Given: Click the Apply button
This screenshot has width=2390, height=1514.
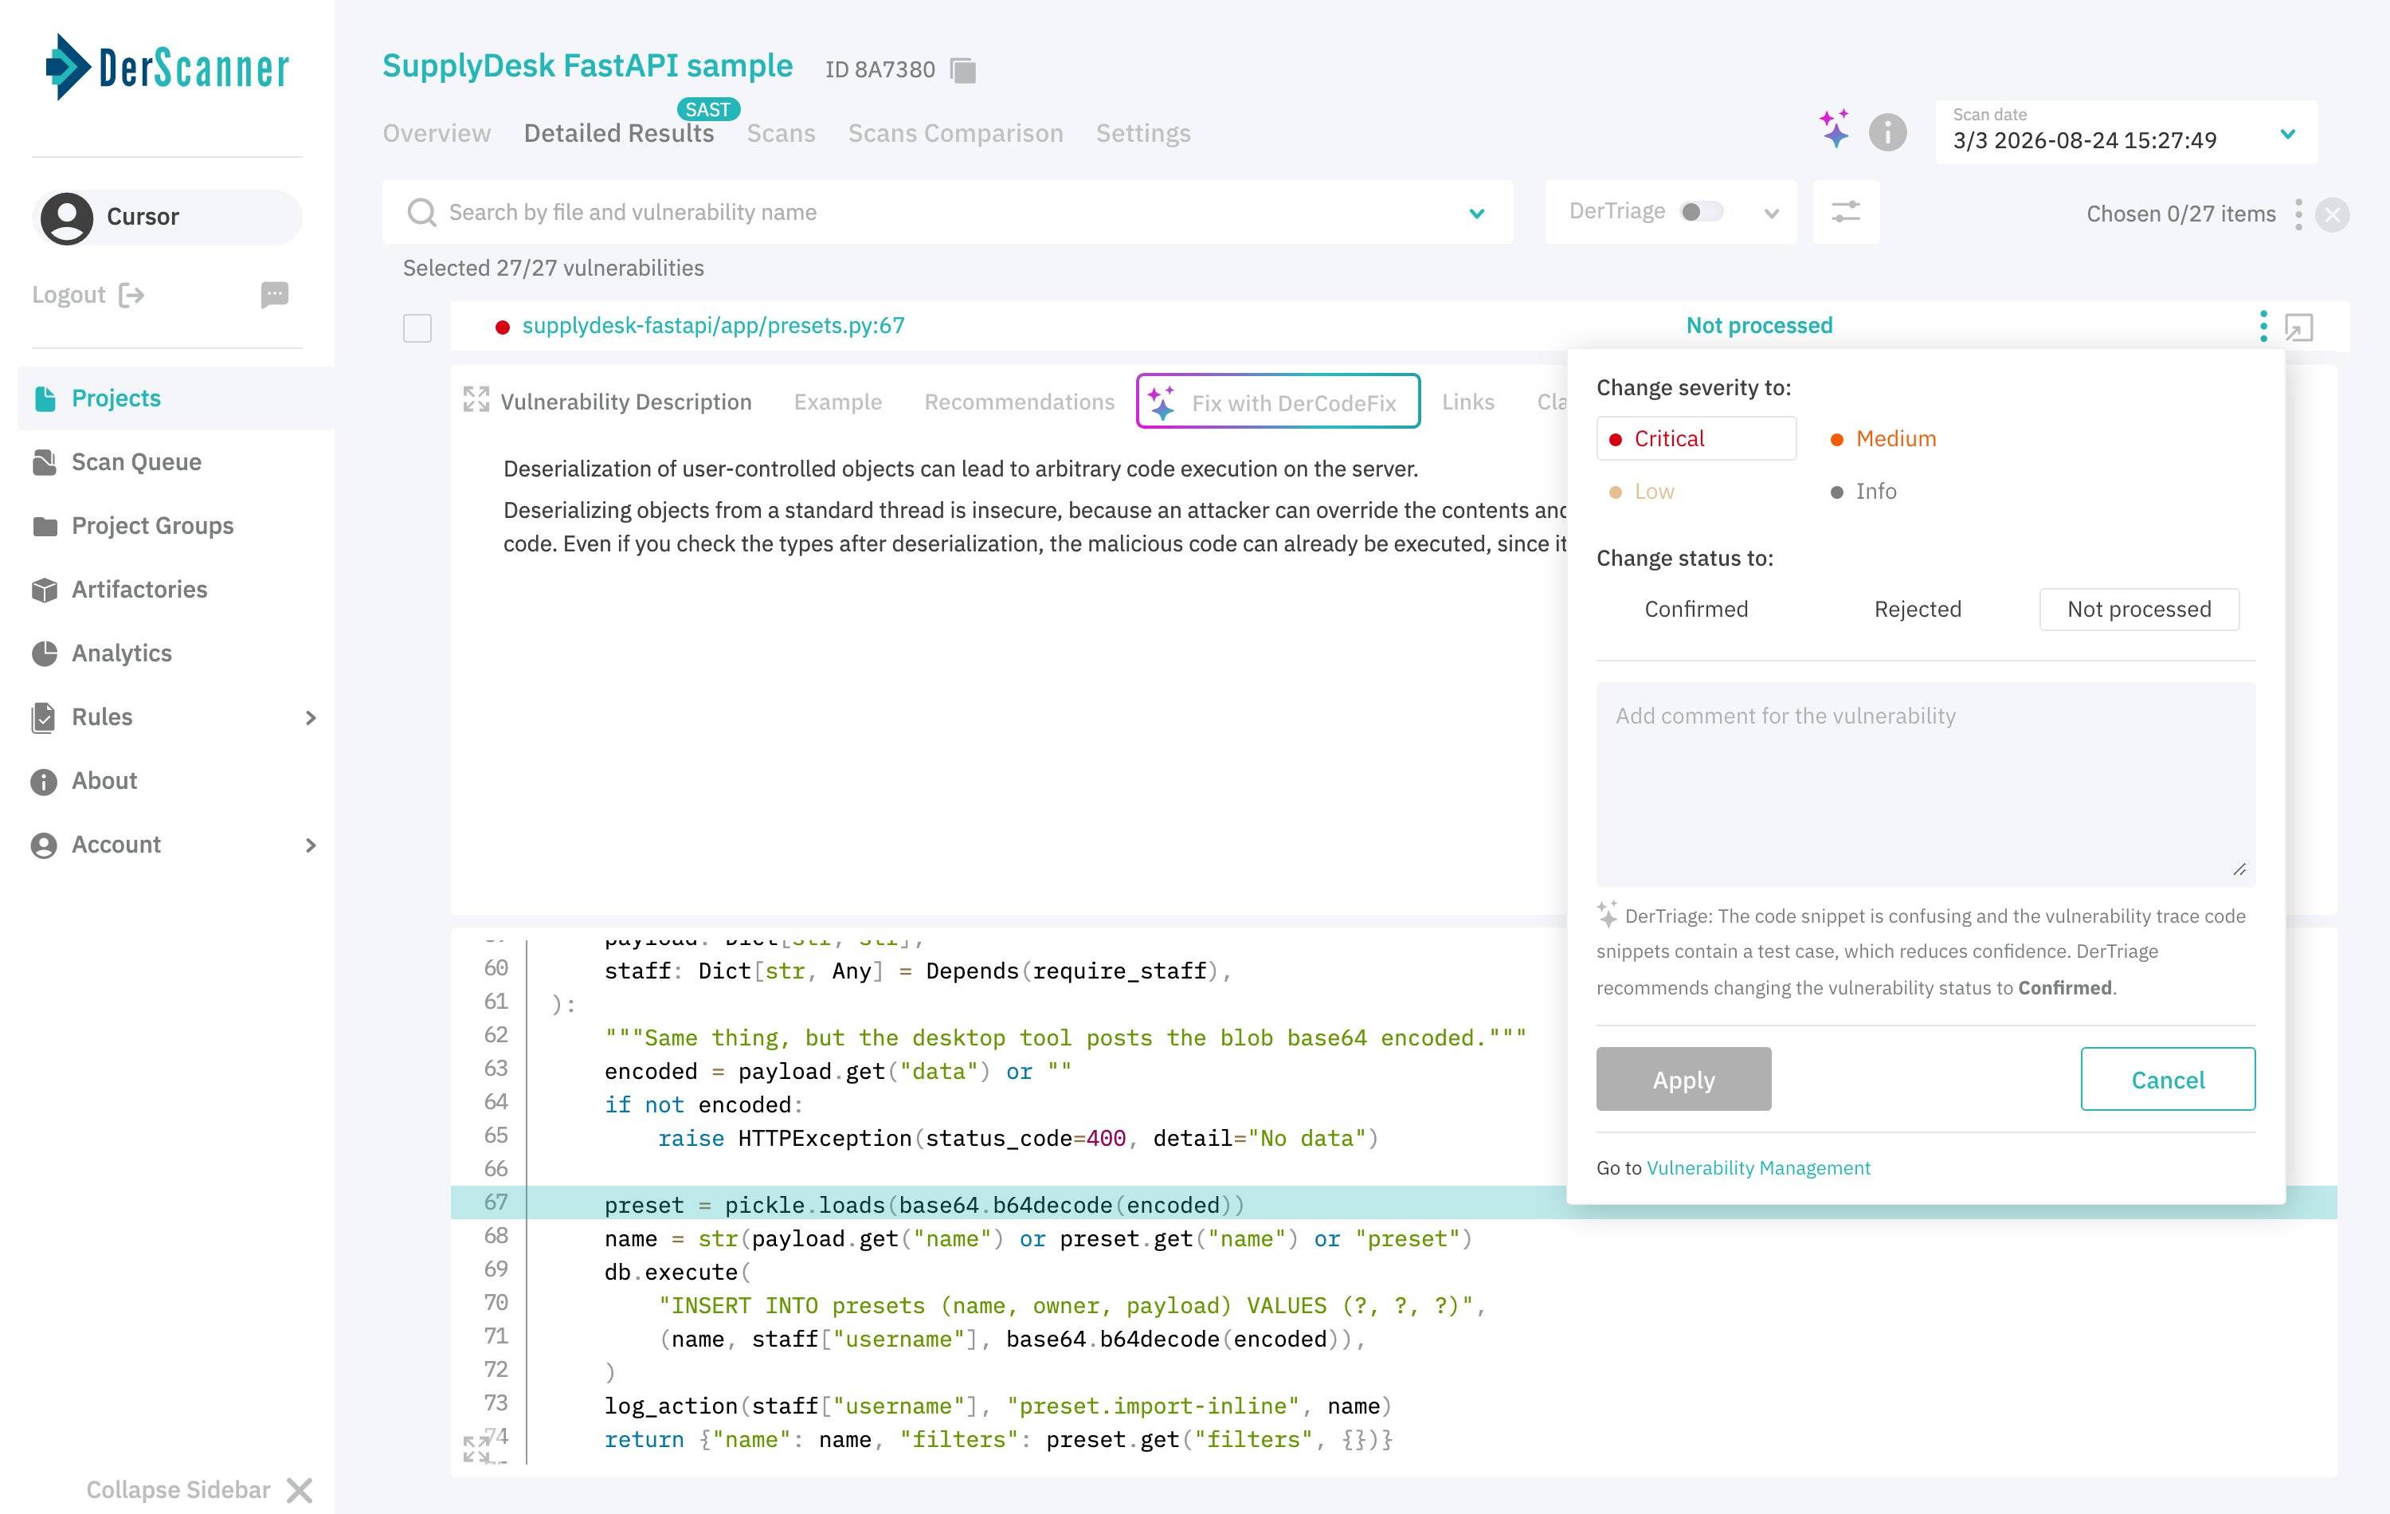Looking at the screenshot, I should [1683, 1079].
